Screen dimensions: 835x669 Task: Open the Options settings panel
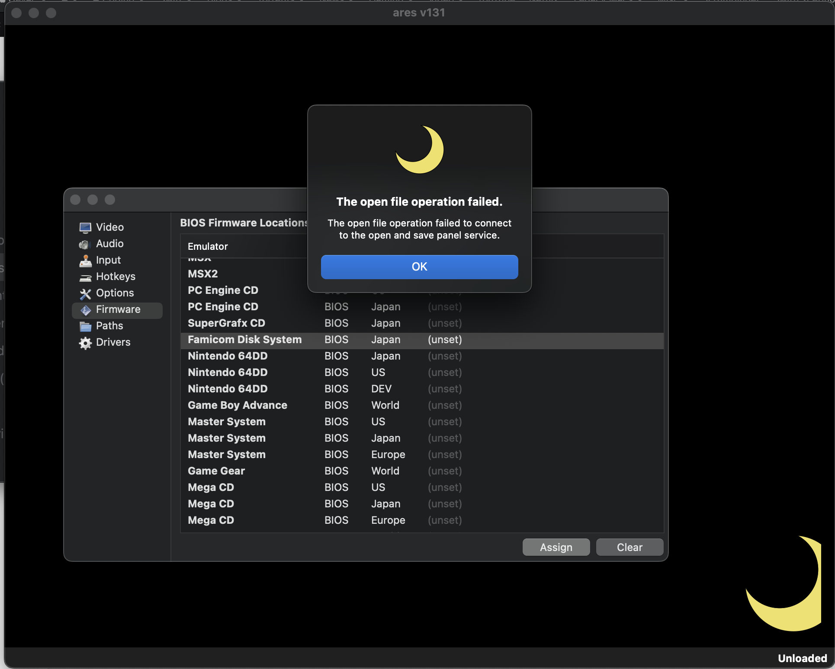[114, 293]
